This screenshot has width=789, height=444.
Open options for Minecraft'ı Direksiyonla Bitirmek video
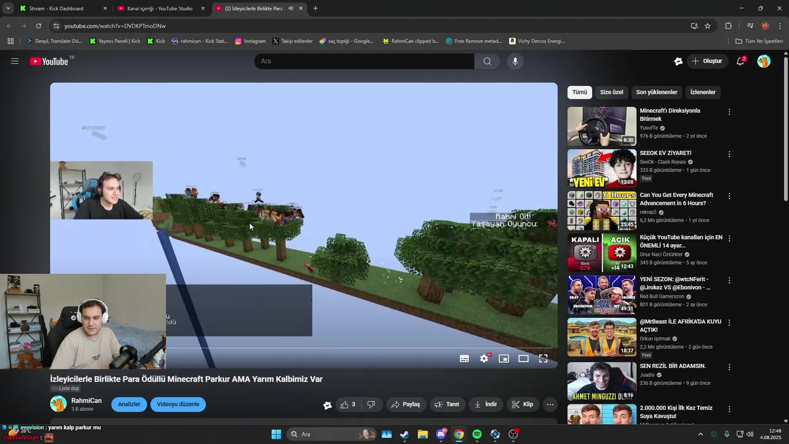coord(729,112)
